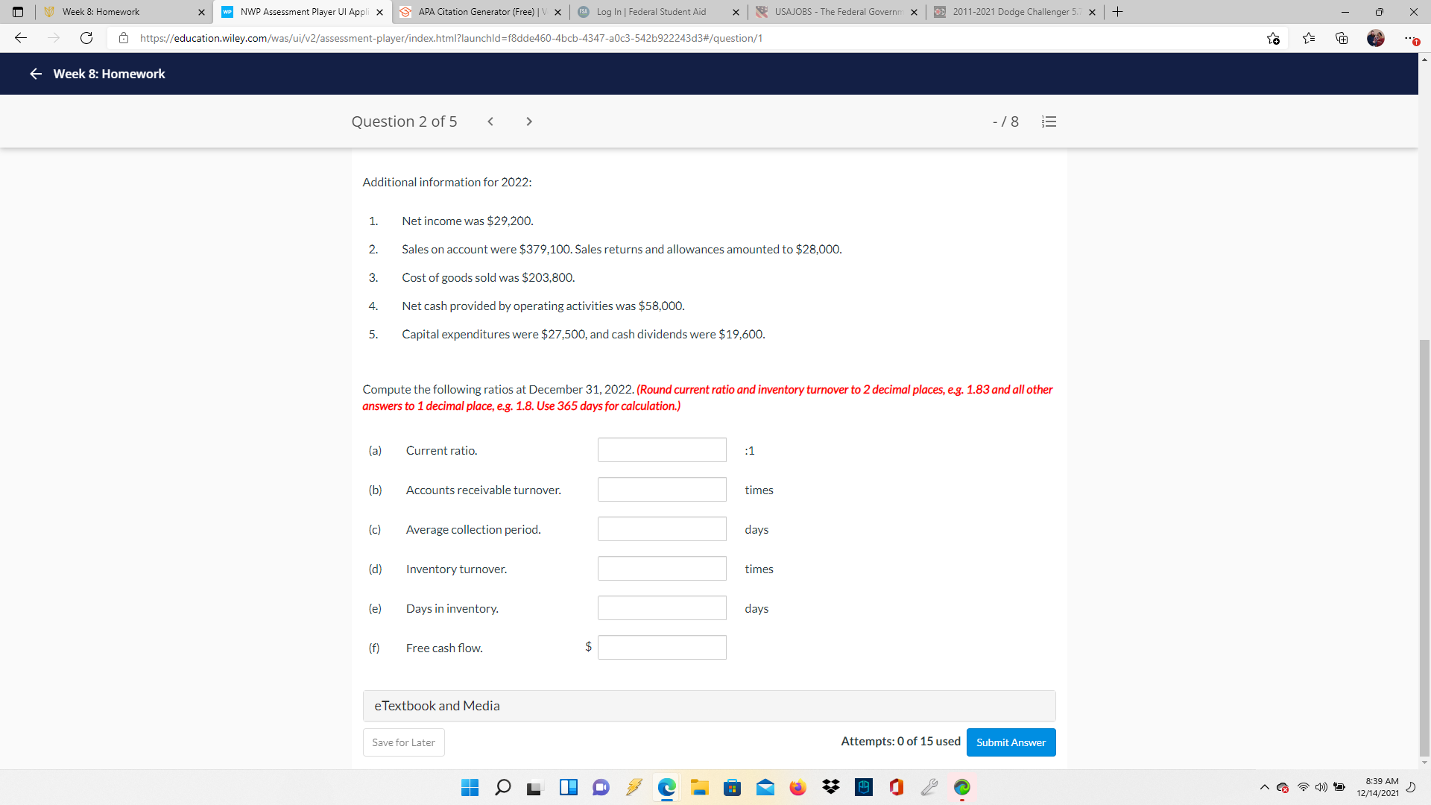The width and height of the screenshot is (1431, 805).
Task: Open a new browser tab
Action: coord(1117,11)
